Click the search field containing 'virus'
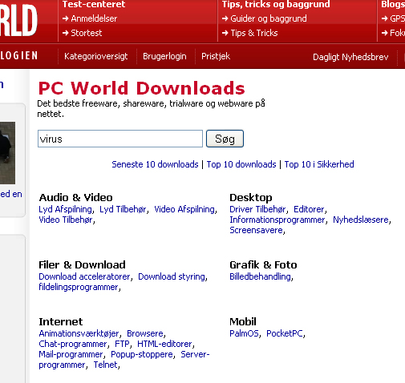405x383 pixels. coord(120,139)
